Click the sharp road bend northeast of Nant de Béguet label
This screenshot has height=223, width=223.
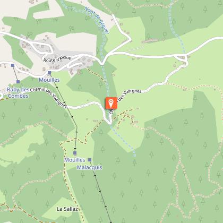pyautogui.click(x=130, y=38)
